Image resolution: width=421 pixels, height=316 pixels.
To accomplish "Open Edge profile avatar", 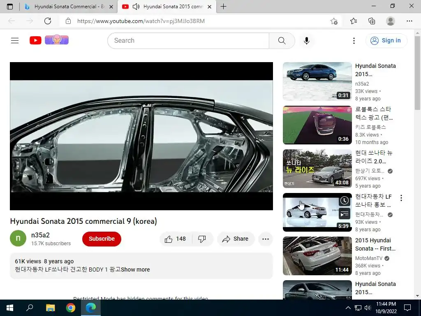I will tap(390, 21).
